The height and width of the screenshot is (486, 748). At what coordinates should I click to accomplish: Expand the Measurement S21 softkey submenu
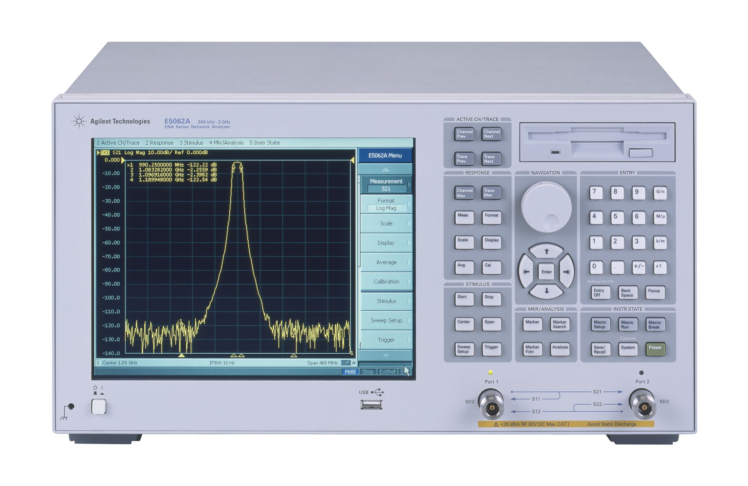(387, 185)
